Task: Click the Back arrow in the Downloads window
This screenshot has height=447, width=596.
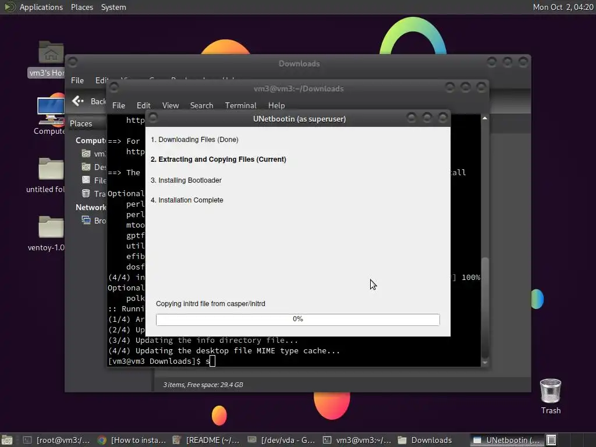Action: pyautogui.click(x=77, y=101)
